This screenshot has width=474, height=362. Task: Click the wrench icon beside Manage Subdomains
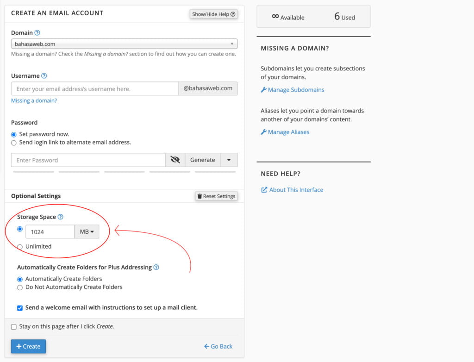263,89
